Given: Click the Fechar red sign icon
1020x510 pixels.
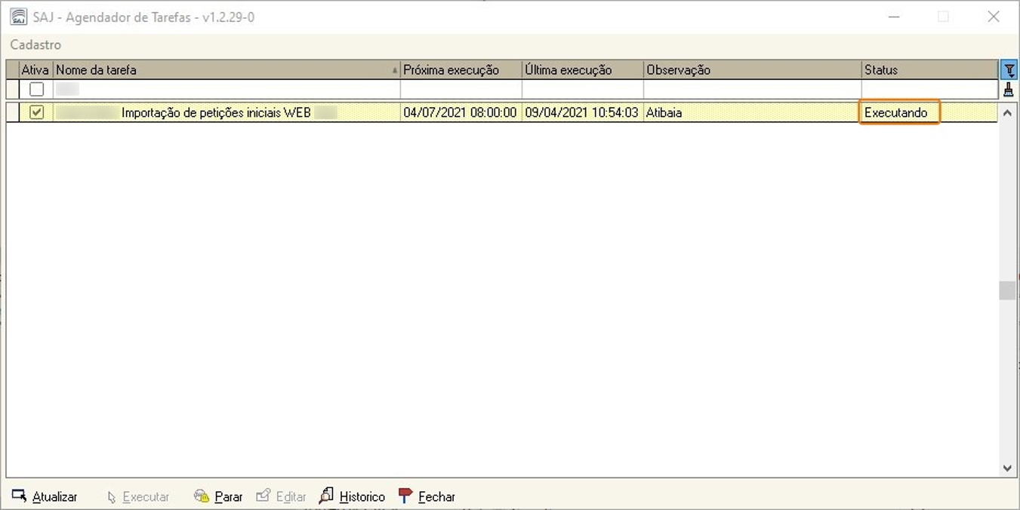Looking at the screenshot, I should click(405, 496).
